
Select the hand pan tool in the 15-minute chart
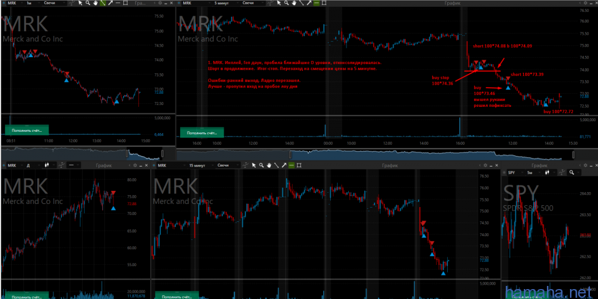269,165
